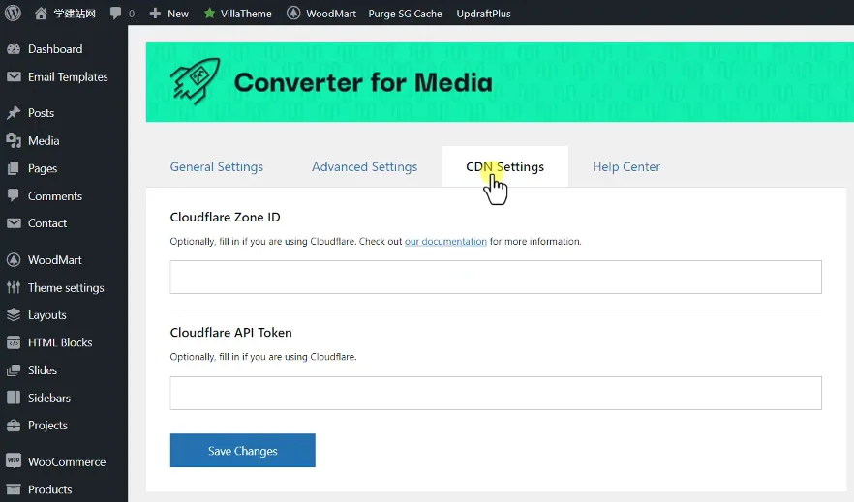Open site home icon in admin bar
This screenshot has height=502, width=854.
coord(41,14)
